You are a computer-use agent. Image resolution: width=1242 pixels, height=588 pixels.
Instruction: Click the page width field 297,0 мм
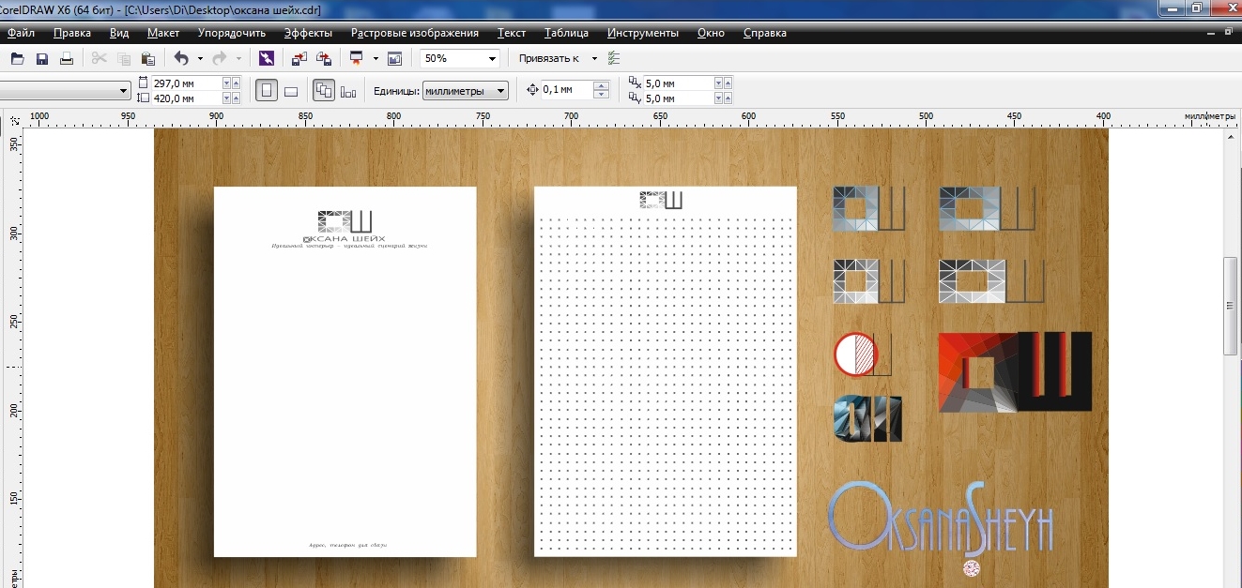tap(186, 83)
